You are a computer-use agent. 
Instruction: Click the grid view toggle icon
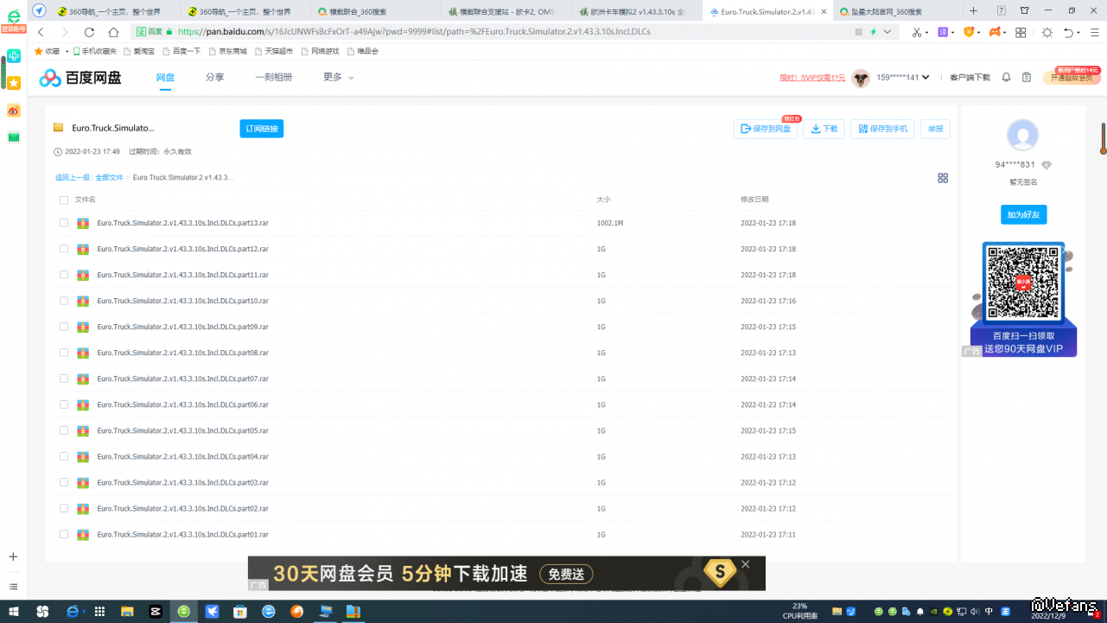943,178
